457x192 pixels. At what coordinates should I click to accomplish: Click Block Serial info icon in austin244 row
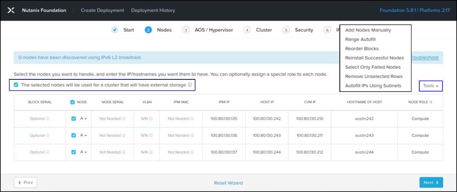(47, 152)
